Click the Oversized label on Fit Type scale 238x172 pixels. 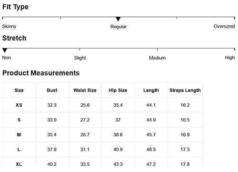pyautogui.click(x=224, y=26)
